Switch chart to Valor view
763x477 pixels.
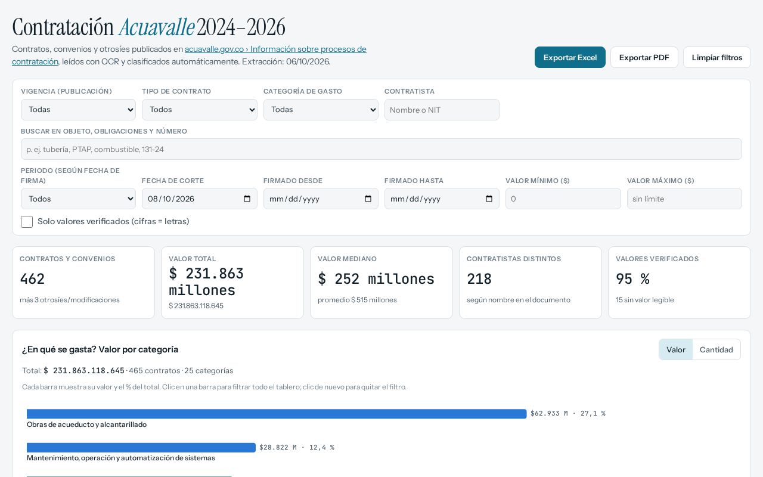(676, 349)
